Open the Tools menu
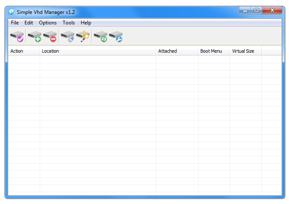This screenshot has height=204, width=289. [68, 23]
